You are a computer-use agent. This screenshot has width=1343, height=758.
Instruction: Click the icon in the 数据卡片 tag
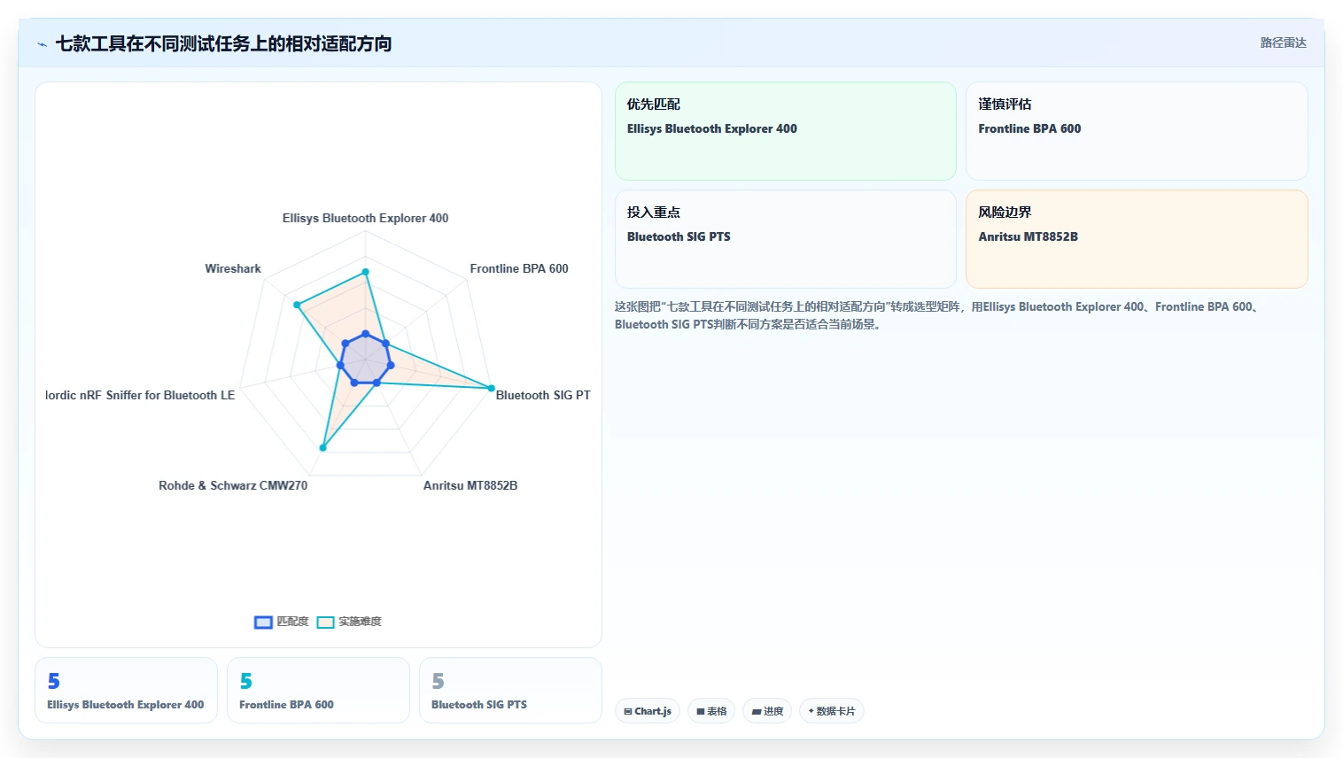point(811,711)
